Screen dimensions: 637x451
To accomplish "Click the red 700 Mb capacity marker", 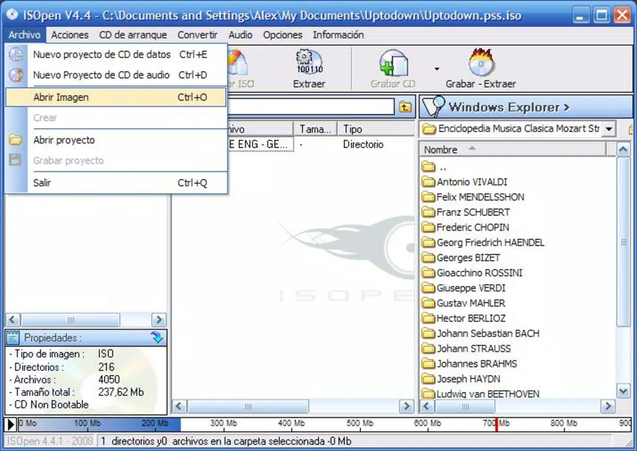I will tap(497, 424).
